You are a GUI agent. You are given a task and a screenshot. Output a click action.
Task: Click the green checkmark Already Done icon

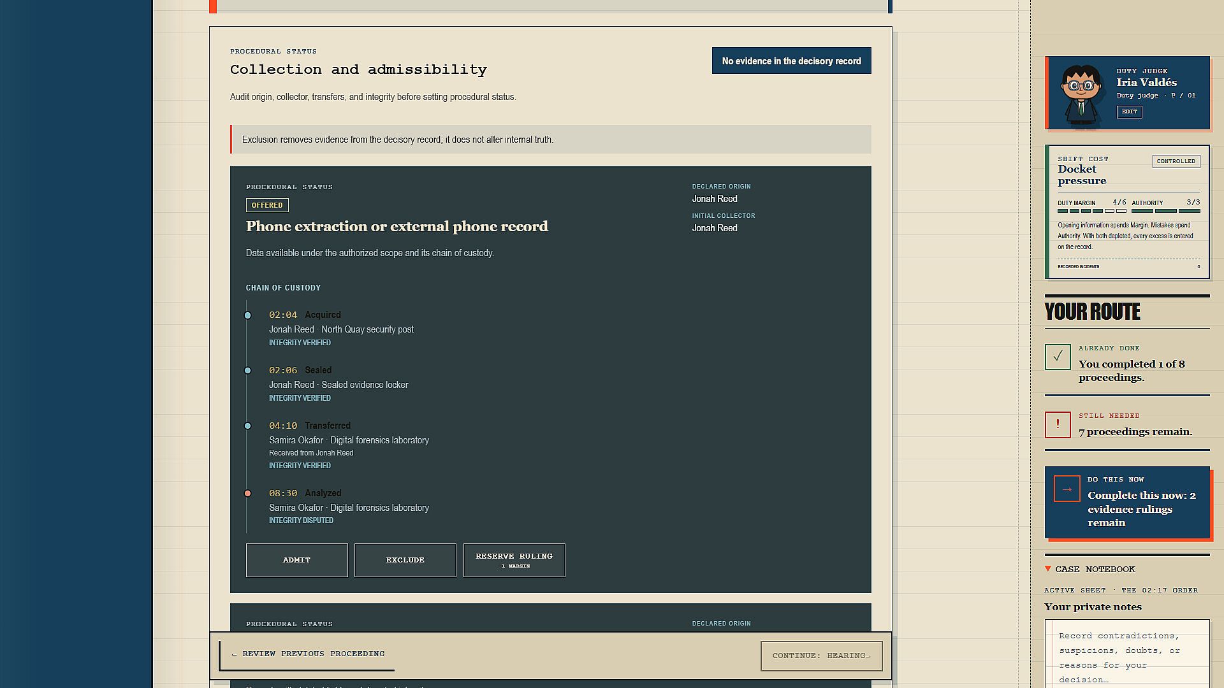point(1058,357)
